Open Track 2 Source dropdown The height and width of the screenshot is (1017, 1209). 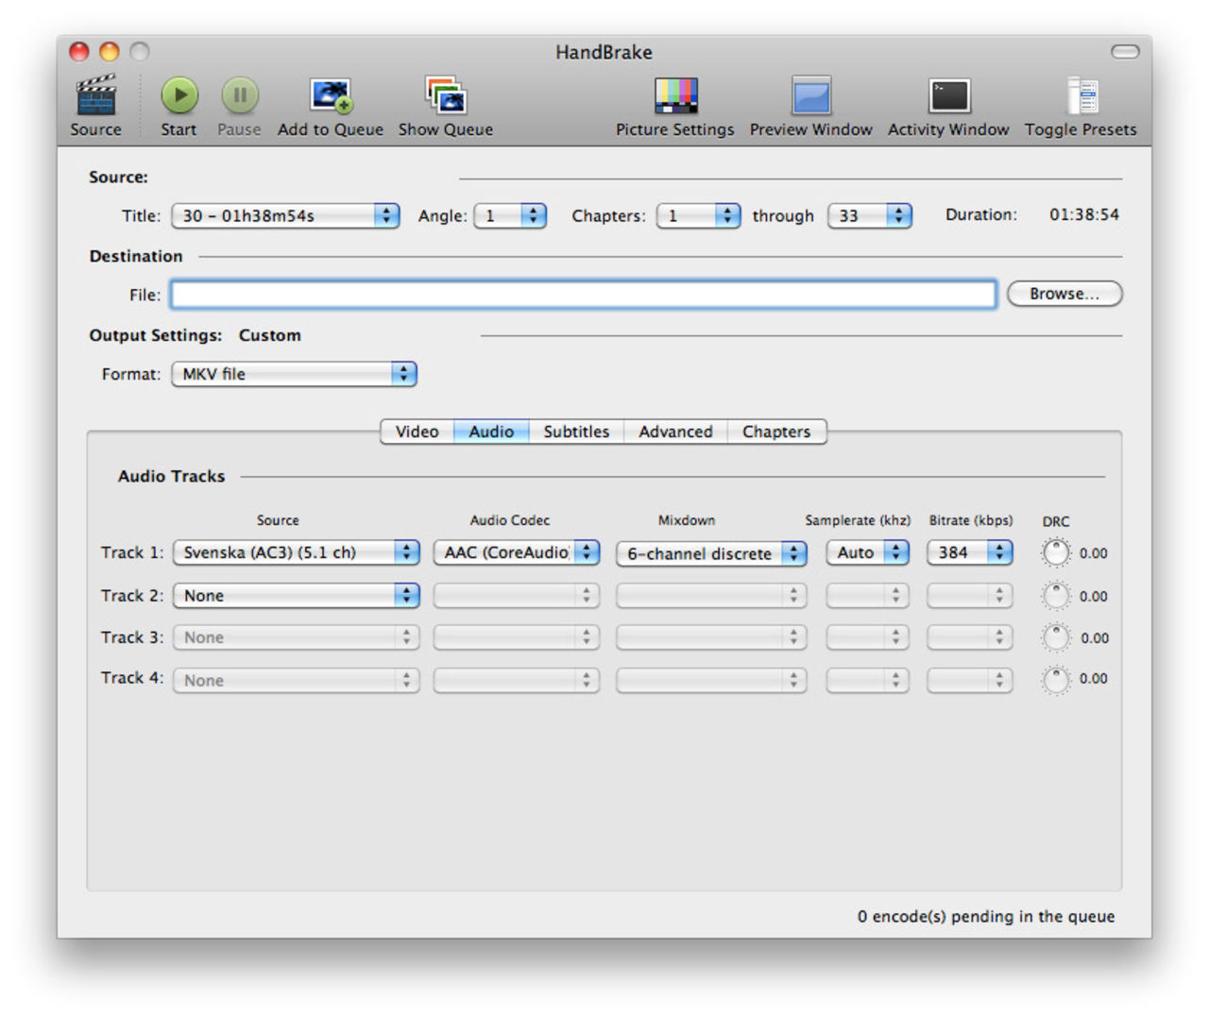pos(296,596)
